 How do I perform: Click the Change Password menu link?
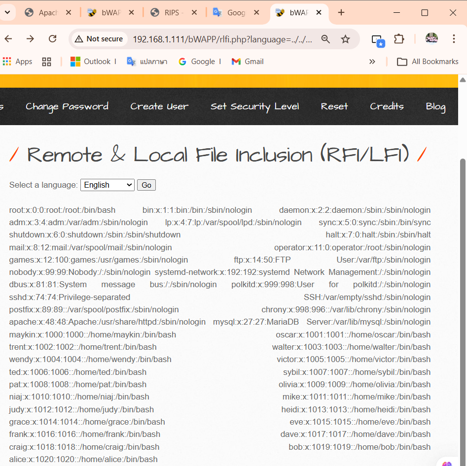[x=67, y=106]
